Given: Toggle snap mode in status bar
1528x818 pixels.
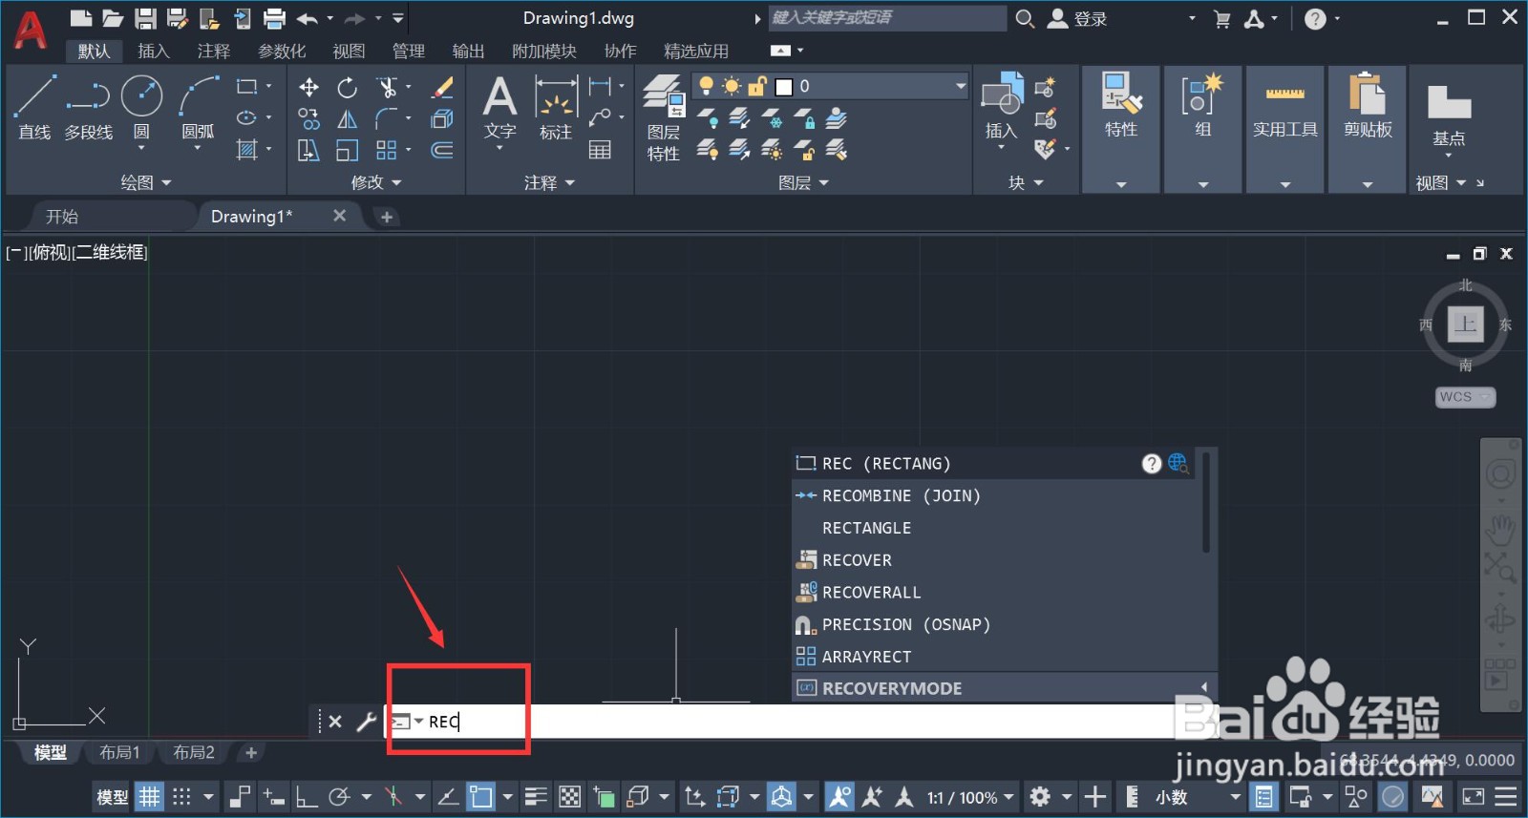Looking at the screenshot, I should 181,796.
